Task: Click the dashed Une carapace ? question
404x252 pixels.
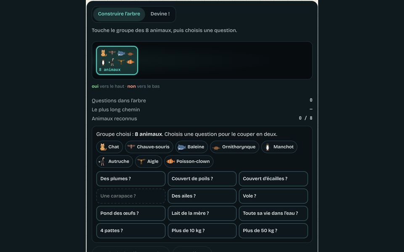Action: [x=131, y=196]
